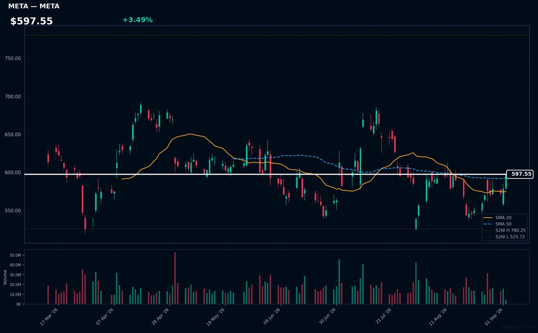Click the 50.0M volume axis label
The image size is (538, 333).
pos(14,255)
